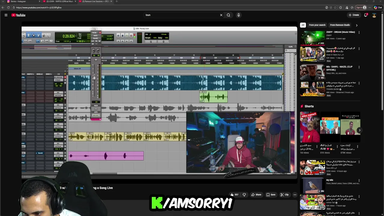
Task: Open the YouTube hamburger guide menu
Action: [x=6, y=15]
